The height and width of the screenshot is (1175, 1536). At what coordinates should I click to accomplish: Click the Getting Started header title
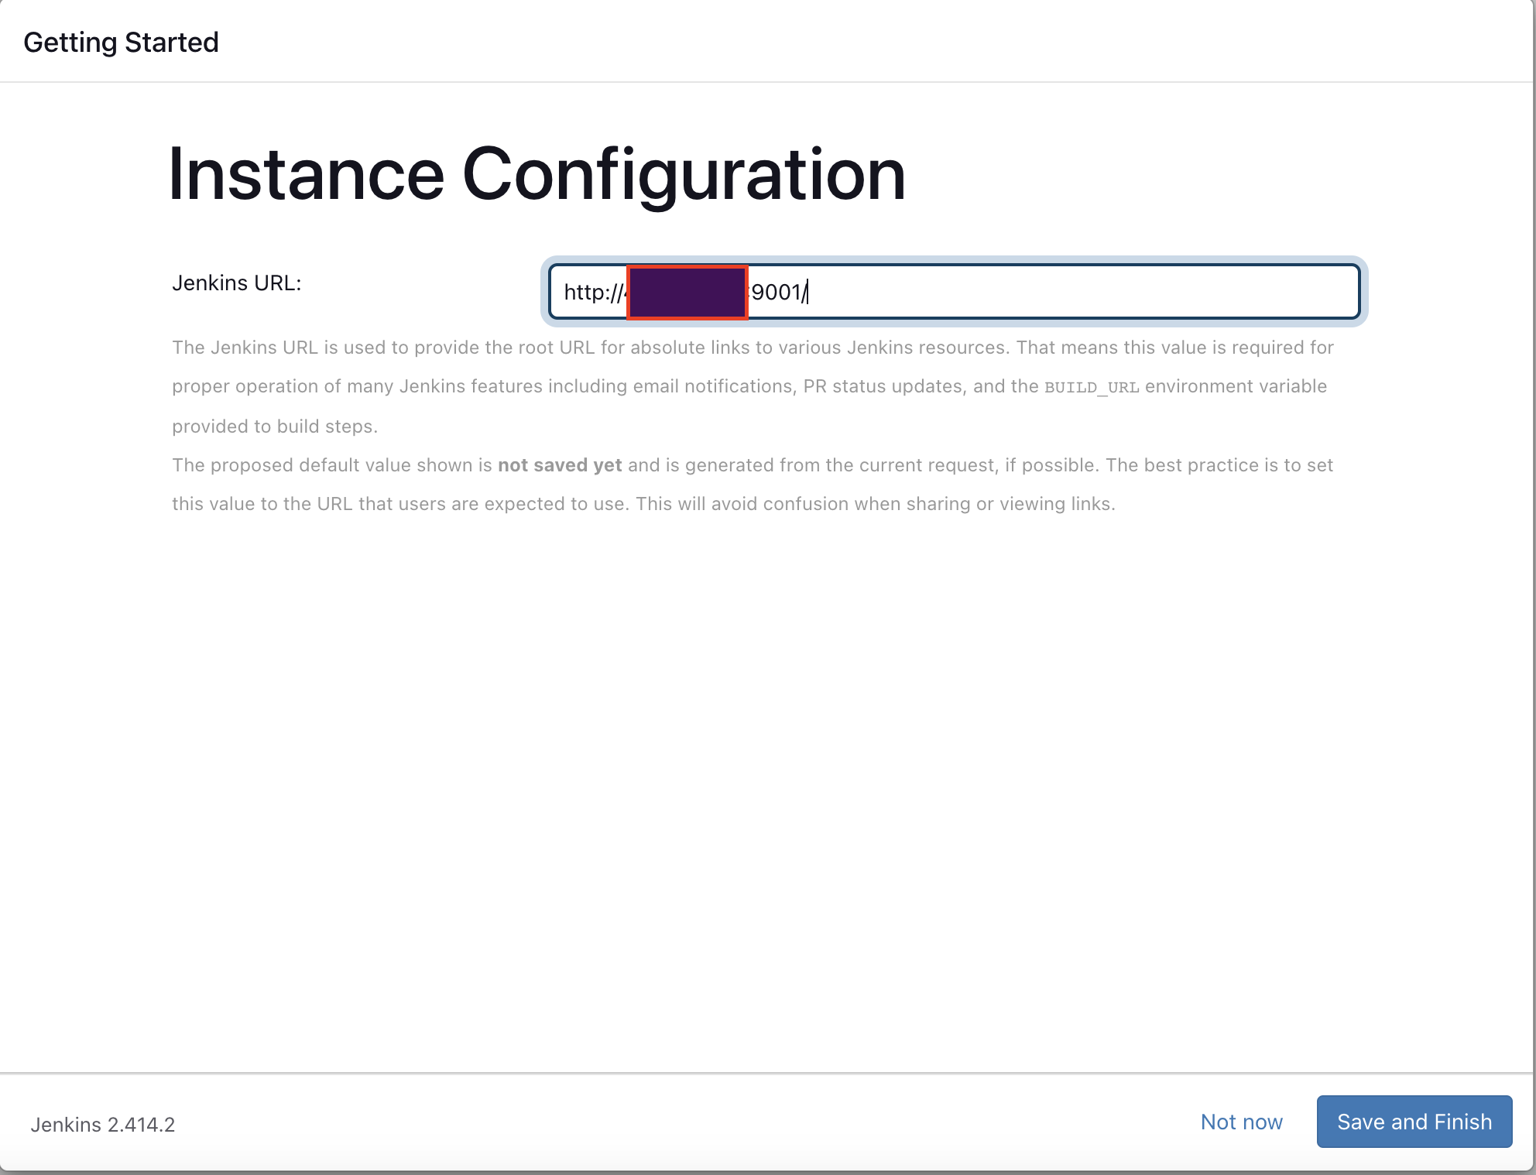[121, 42]
